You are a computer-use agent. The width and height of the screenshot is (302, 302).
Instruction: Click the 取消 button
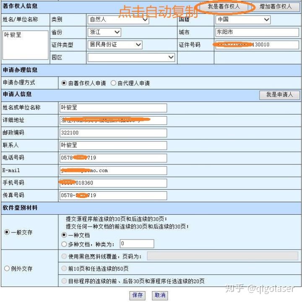tap(160, 295)
